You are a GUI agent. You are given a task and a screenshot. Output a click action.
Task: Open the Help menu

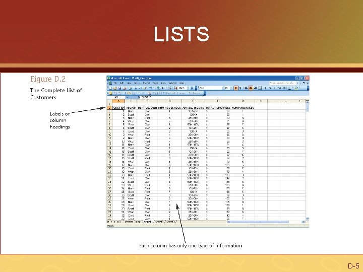(x=181, y=83)
